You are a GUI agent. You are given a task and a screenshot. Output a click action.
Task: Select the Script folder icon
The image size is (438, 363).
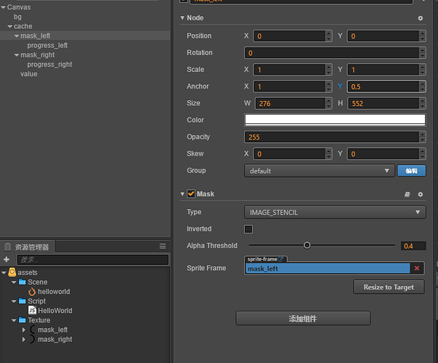pyautogui.click(x=22, y=301)
